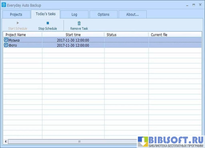Show the About... tab
The height and width of the screenshot is (148, 205).
132,14
